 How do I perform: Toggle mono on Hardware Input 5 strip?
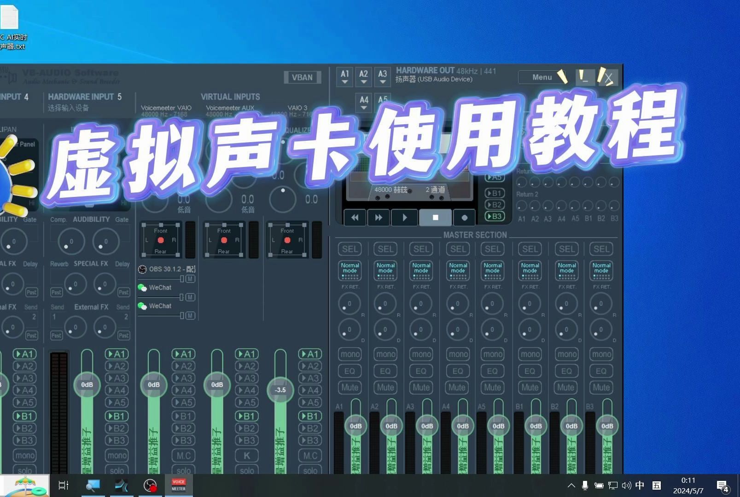click(x=117, y=456)
